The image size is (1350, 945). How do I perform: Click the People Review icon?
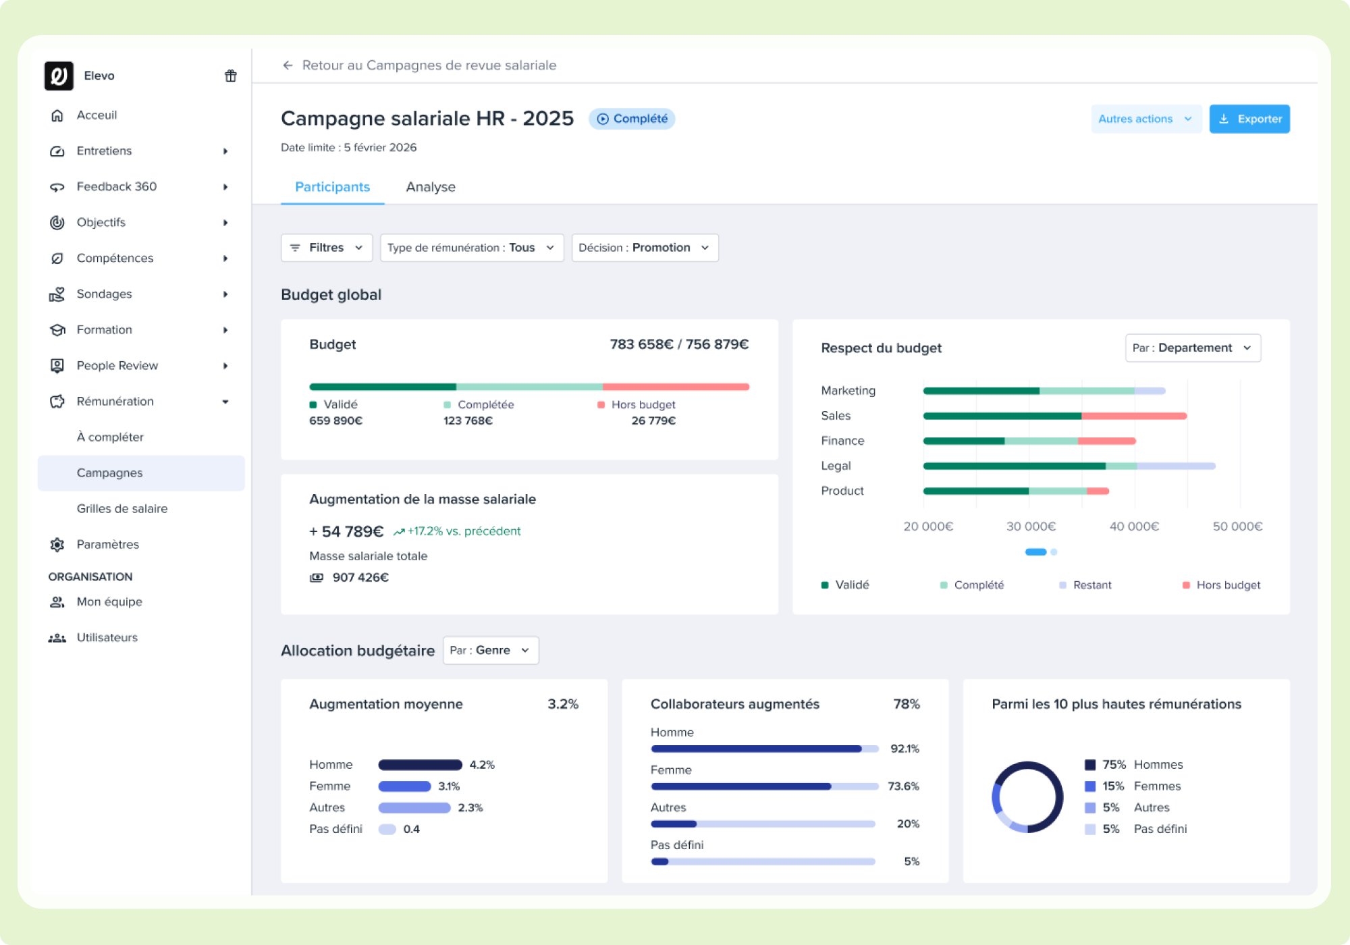[x=57, y=366]
